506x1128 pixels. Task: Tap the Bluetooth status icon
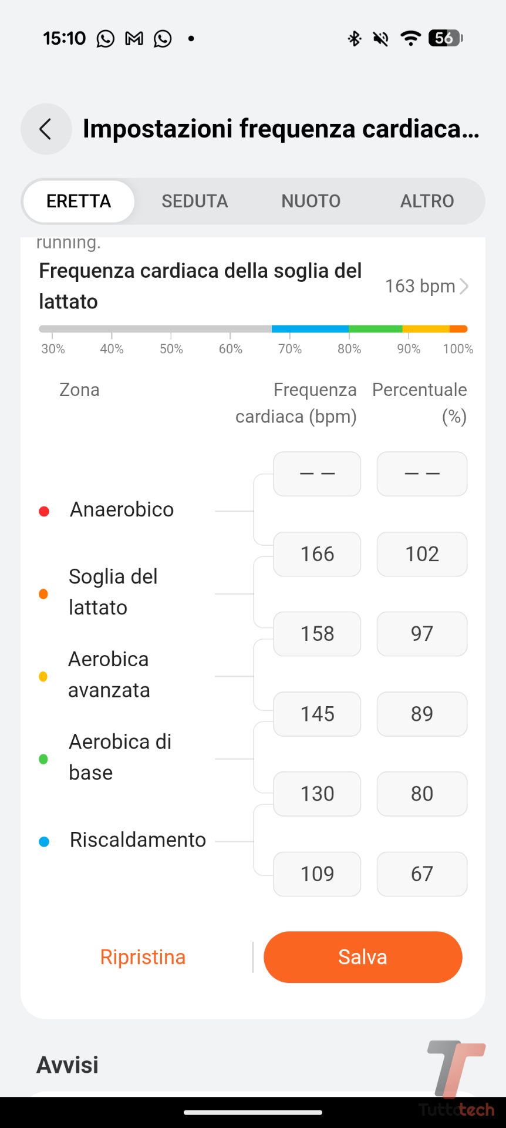tap(355, 39)
